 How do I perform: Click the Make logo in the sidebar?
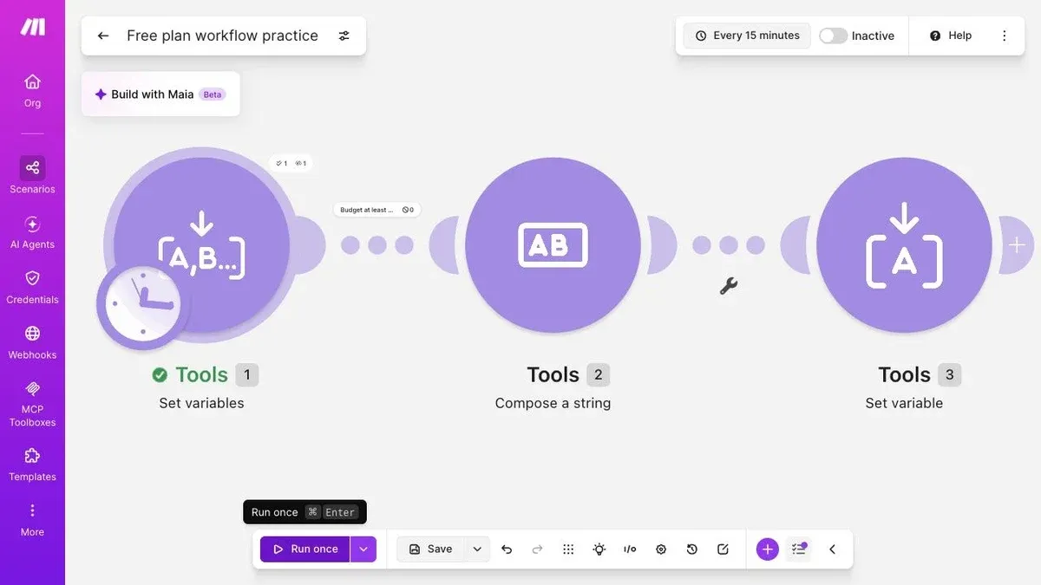33,27
